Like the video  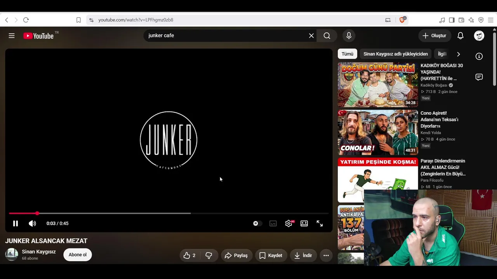click(x=189, y=255)
